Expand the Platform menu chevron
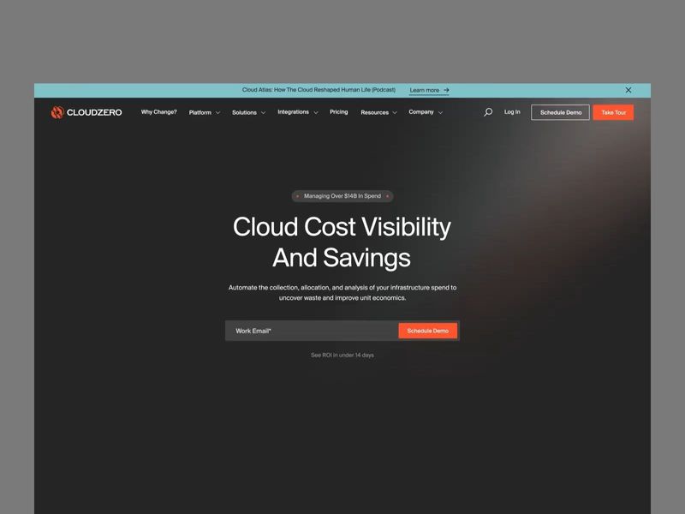The image size is (685, 514). 217,113
